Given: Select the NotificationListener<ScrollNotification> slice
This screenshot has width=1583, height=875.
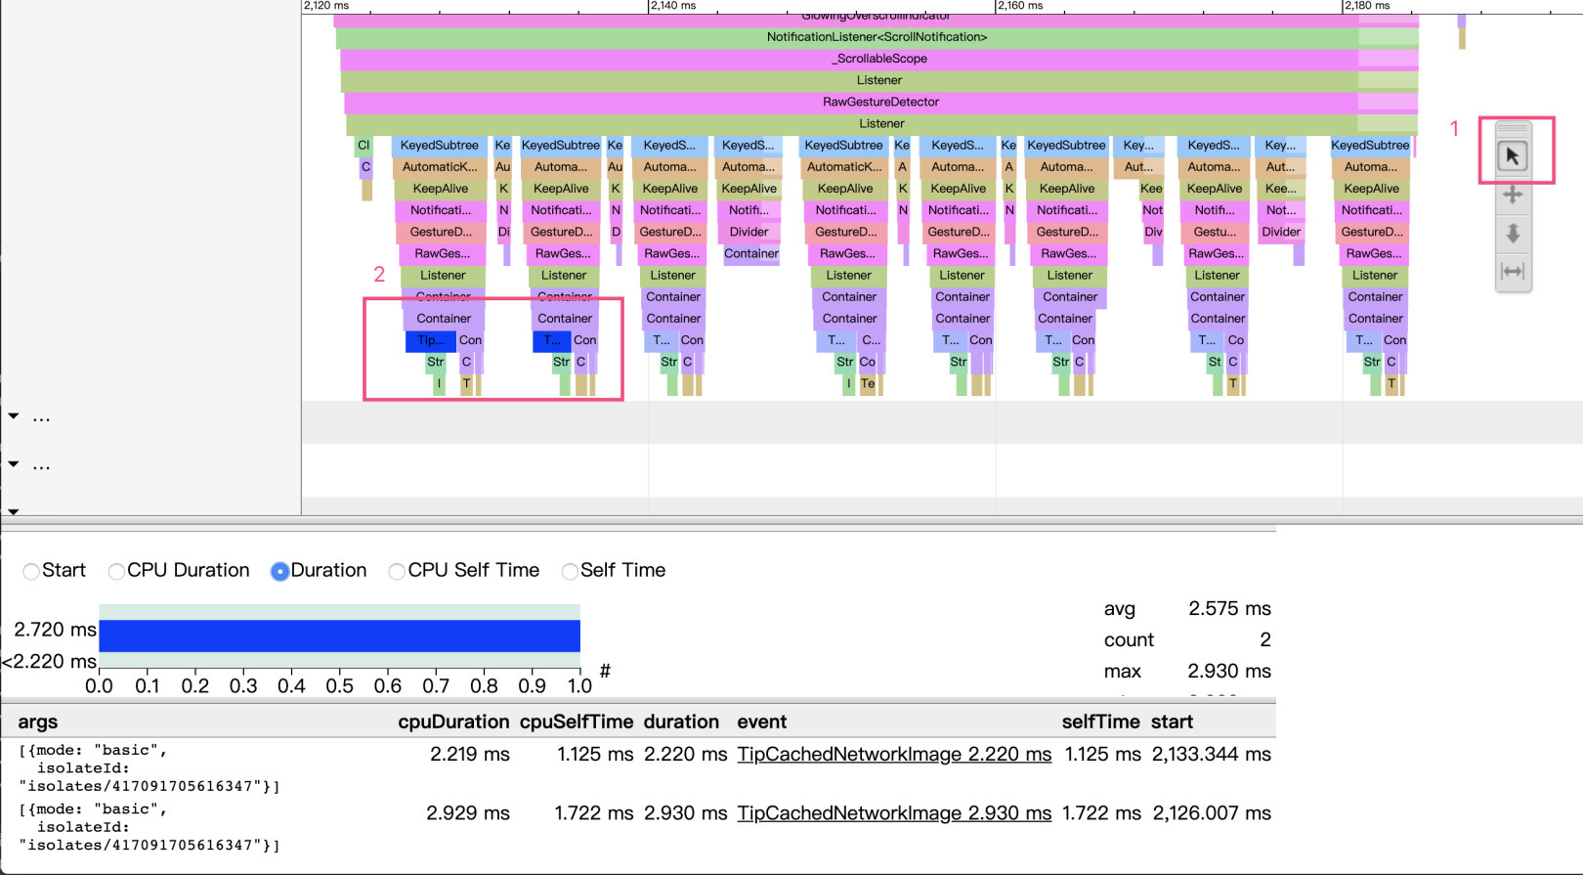Looking at the screenshot, I should click(x=877, y=37).
